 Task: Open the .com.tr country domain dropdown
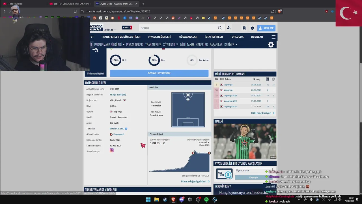pyautogui.click(x=110, y=30)
